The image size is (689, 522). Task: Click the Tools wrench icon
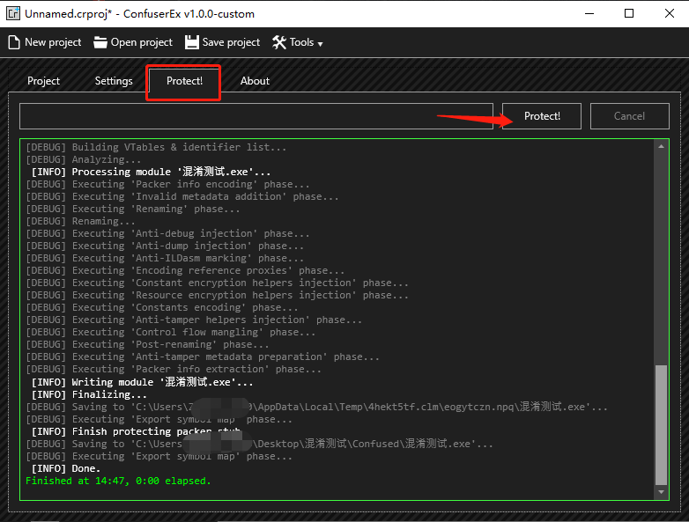click(279, 42)
